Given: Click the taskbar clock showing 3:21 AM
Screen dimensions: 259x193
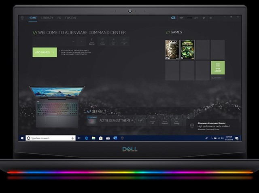Looking at the screenshot, I should coord(229,138).
